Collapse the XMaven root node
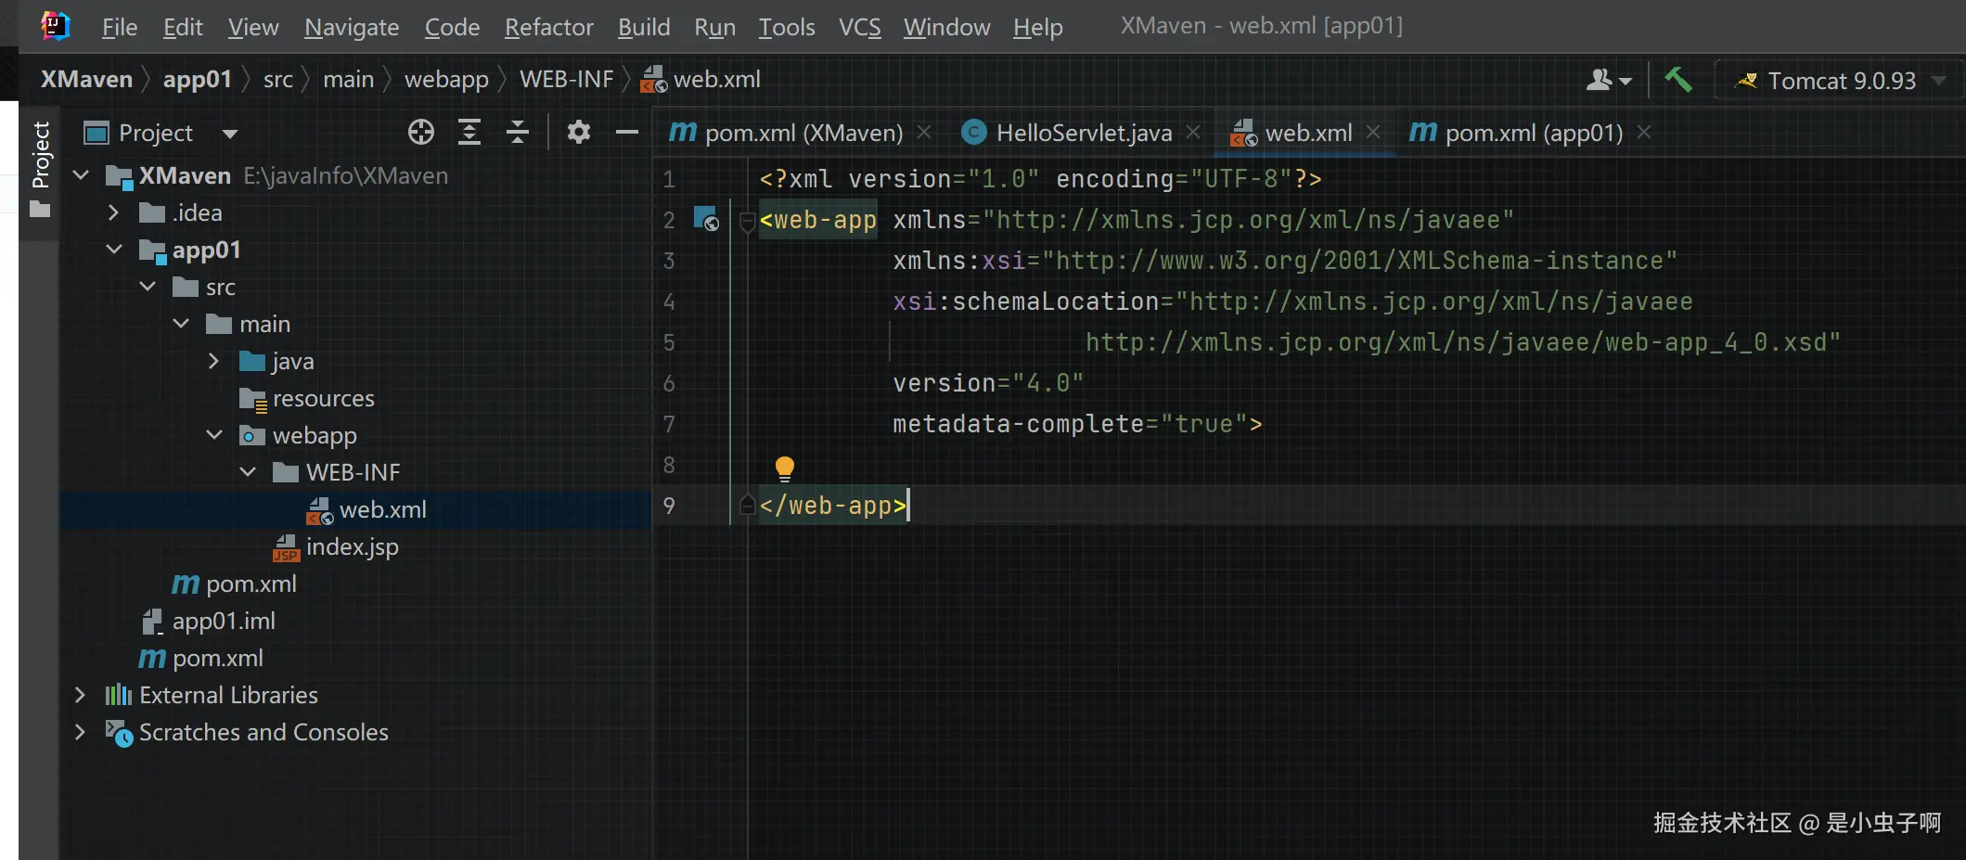 [81, 175]
